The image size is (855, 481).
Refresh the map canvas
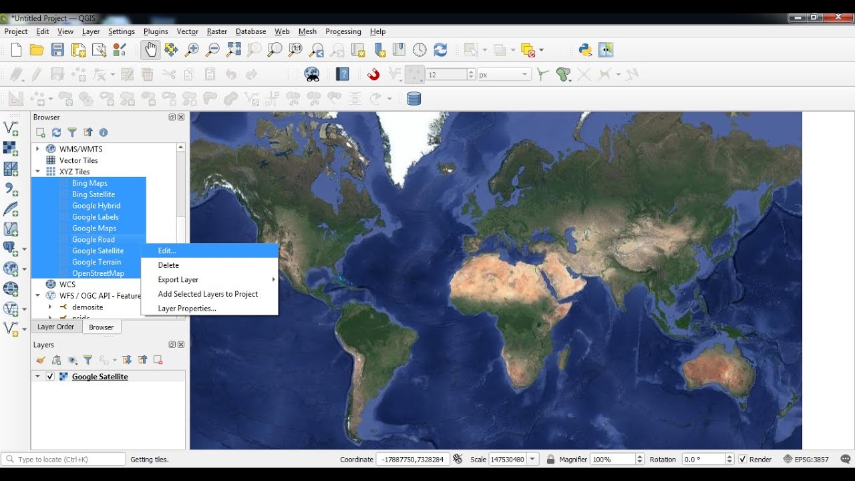[x=440, y=50]
